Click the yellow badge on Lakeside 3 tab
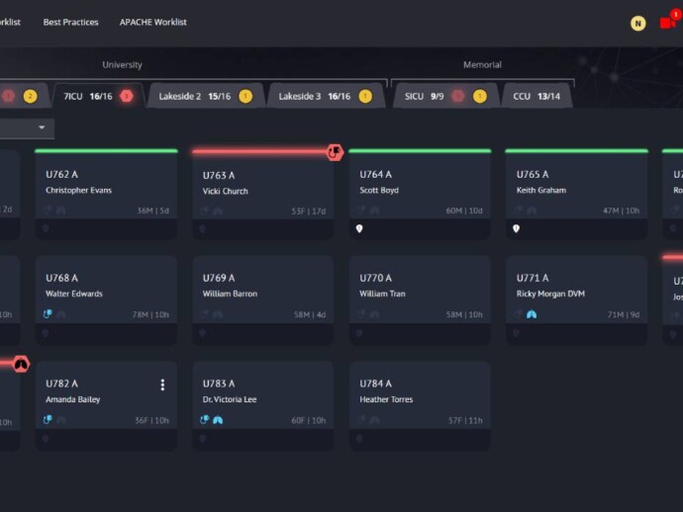Image resolution: width=683 pixels, height=512 pixels. coord(365,96)
